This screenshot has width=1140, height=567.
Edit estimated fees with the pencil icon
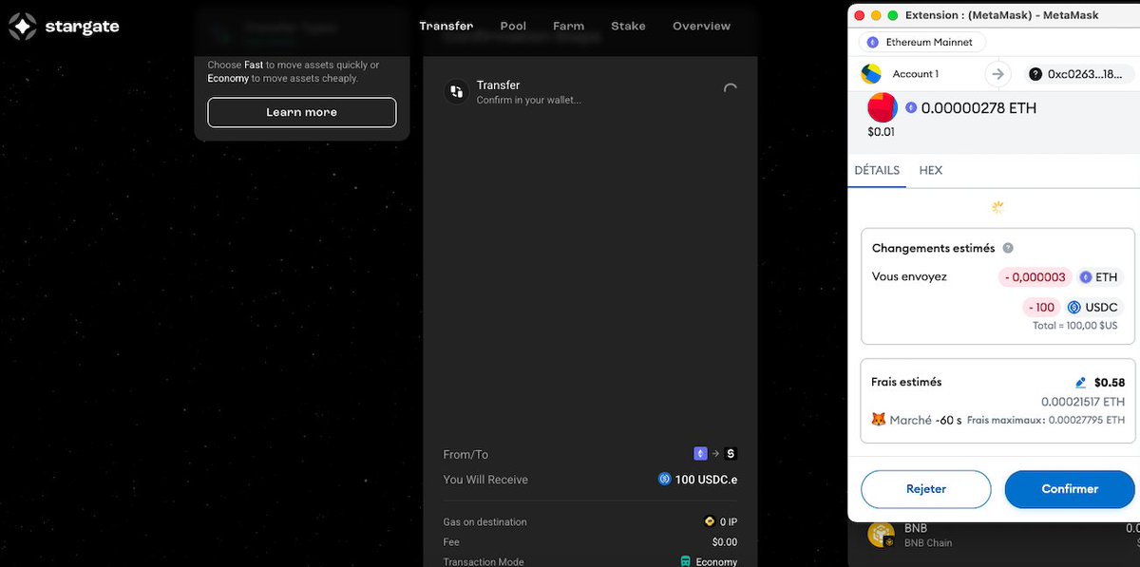pyautogui.click(x=1080, y=383)
